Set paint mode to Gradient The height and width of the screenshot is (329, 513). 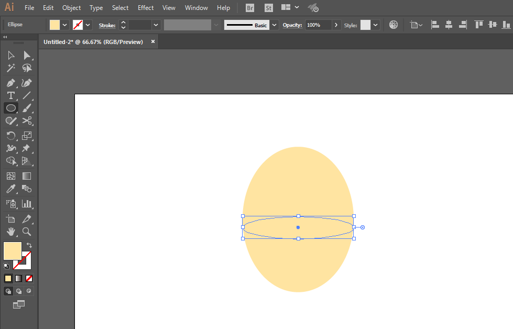click(x=19, y=278)
